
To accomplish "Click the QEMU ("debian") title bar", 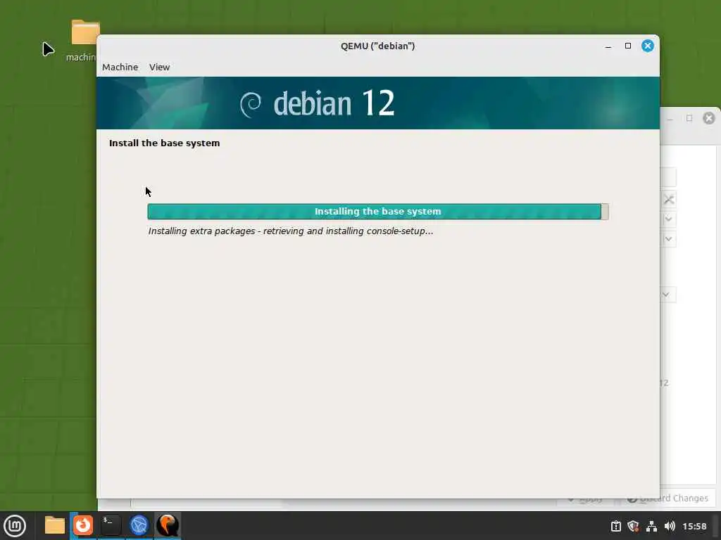I will 377,46.
